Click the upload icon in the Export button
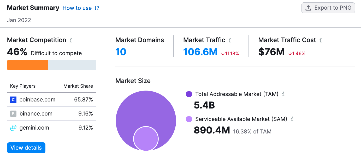The image size is (361, 160). pyautogui.click(x=308, y=8)
